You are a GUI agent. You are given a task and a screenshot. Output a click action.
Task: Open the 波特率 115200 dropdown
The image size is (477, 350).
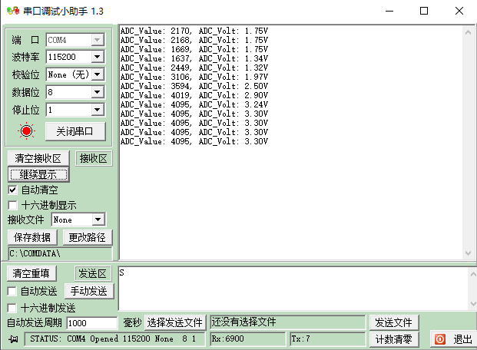coord(98,57)
